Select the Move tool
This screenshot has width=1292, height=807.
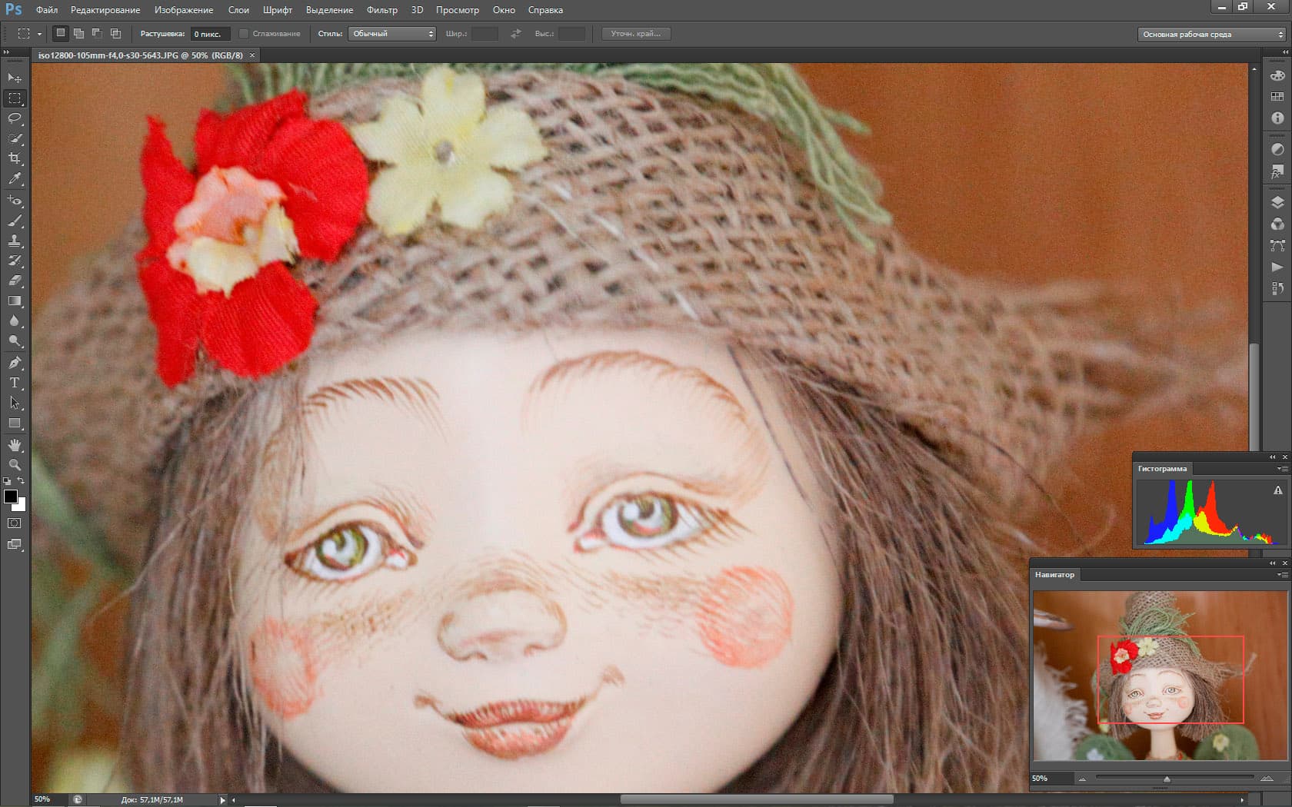(15, 78)
